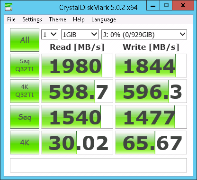
Task: Minimize the CrystalDiskMark window
Action: coord(153,6)
